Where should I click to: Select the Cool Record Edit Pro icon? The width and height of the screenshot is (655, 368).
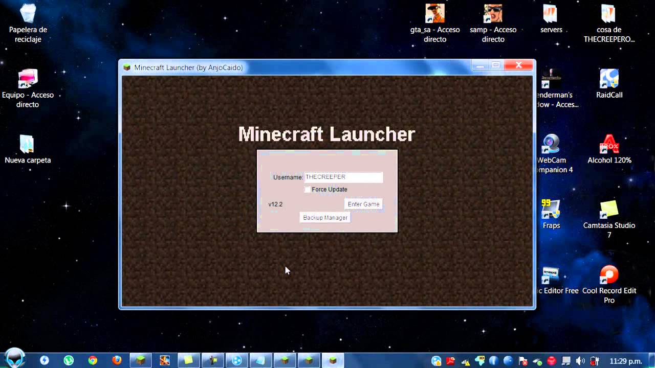coord(609,284)
